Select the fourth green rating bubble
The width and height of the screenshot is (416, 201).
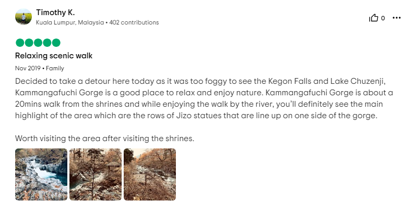tap(47, 43)
